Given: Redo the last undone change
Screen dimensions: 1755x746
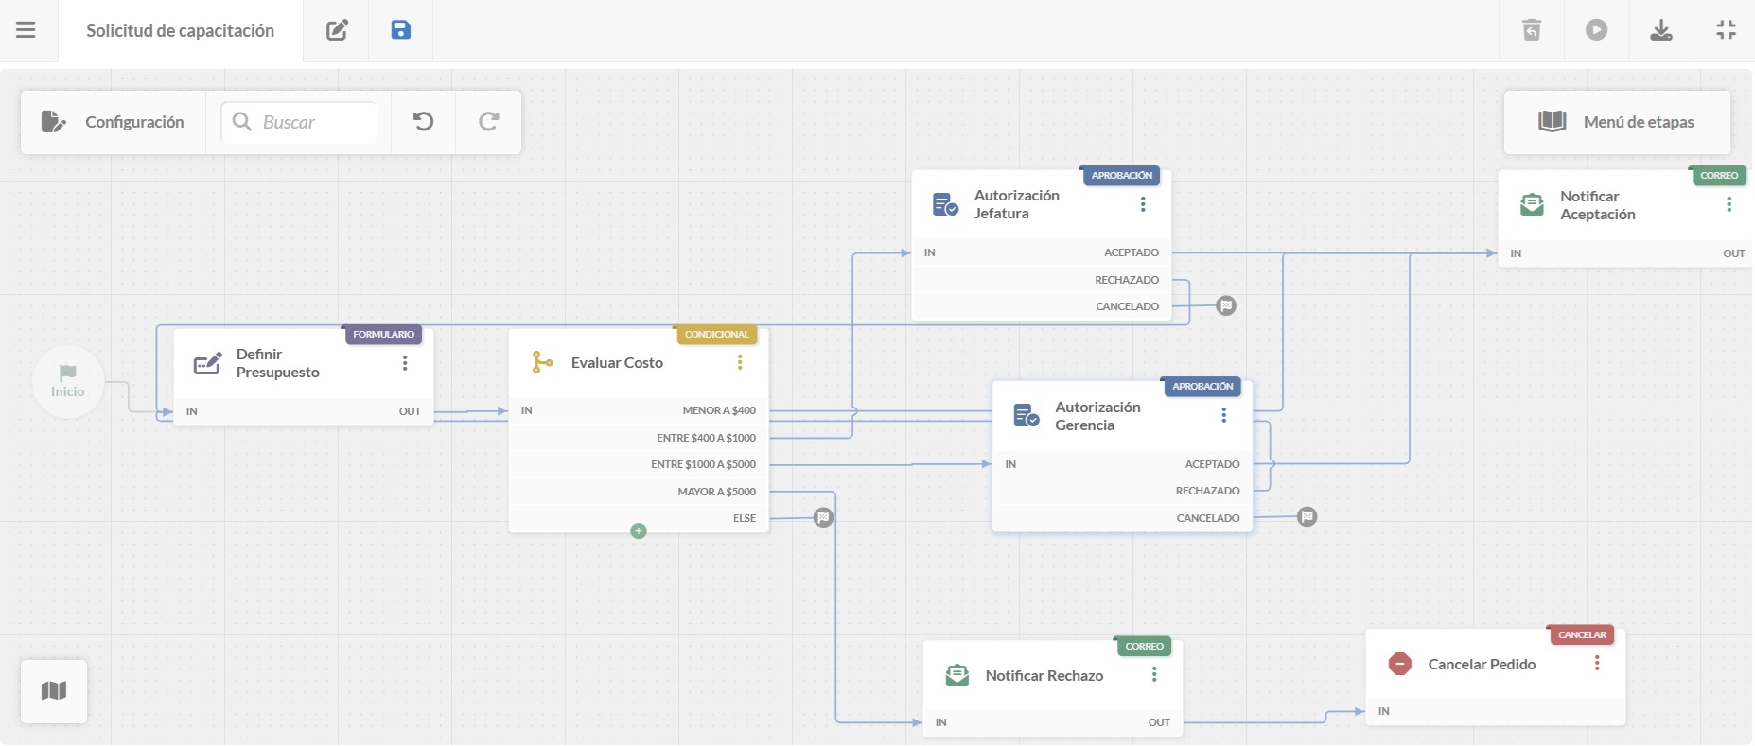Looking at the screenshot, I should click(x=488, y=122).
